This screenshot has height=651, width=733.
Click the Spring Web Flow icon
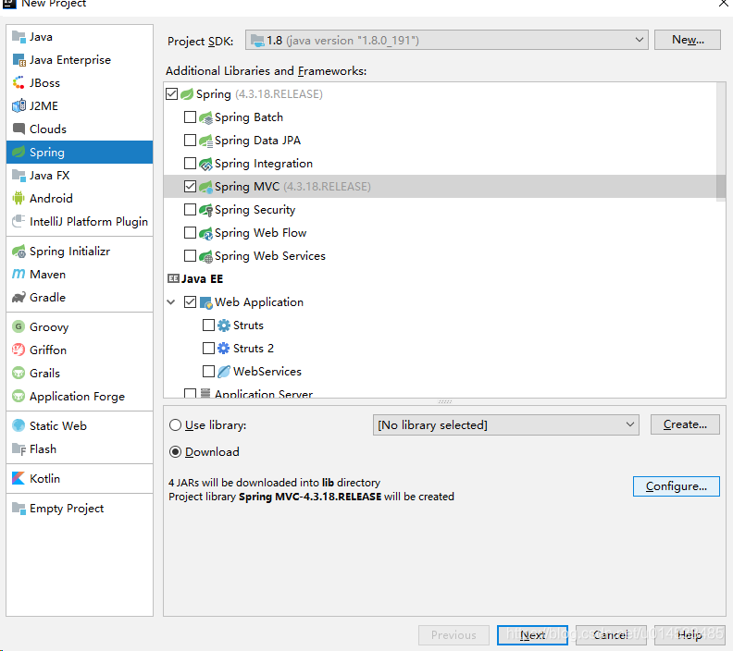click(205, 233)
